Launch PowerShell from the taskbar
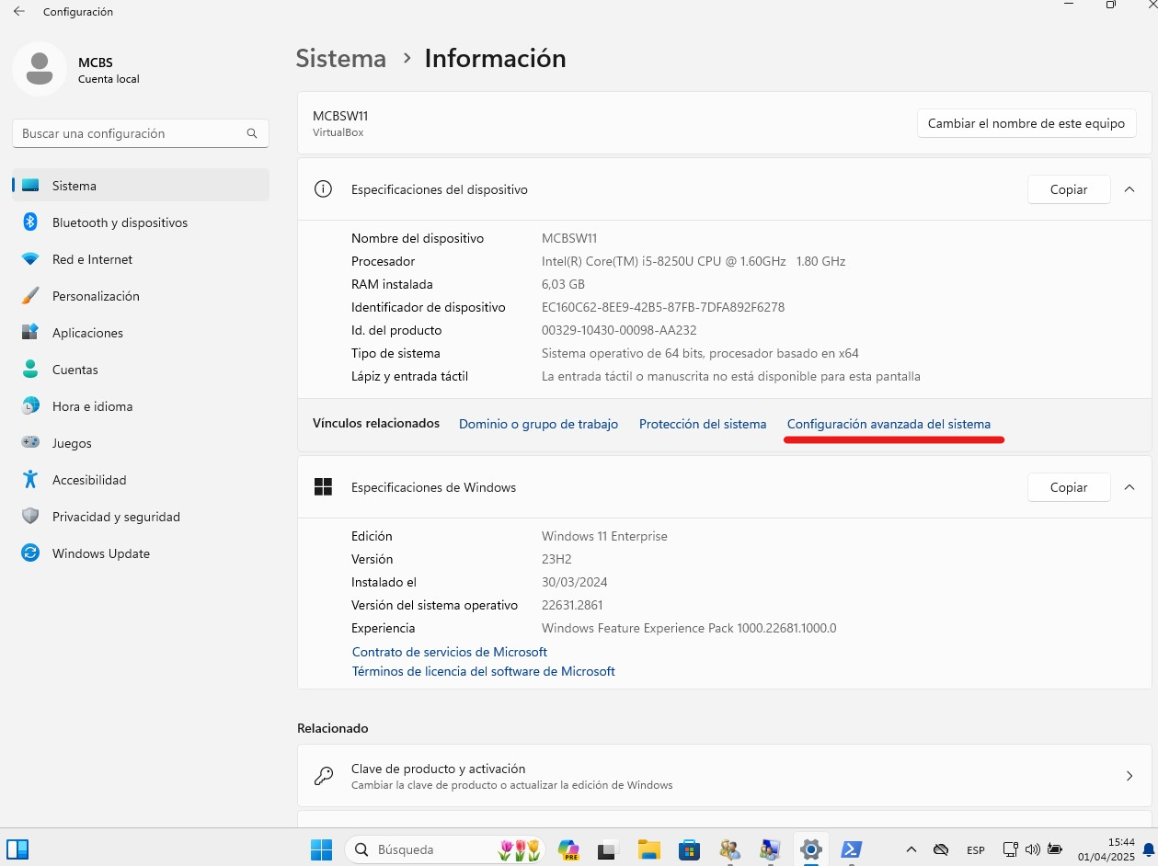The width and height of the screenshot is (1158, 866). tap(852, 849)
